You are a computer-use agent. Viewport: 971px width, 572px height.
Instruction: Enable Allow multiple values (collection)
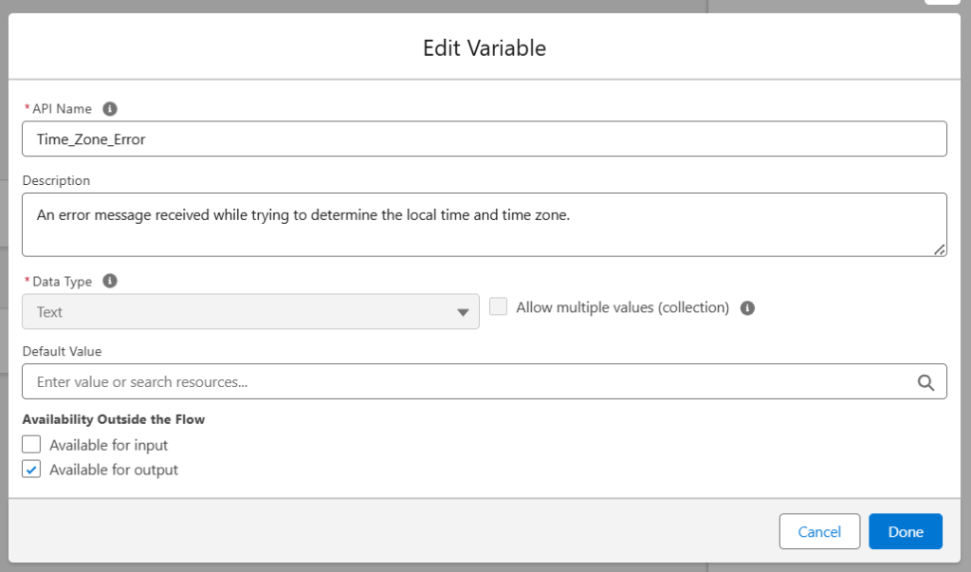(499, 307)
